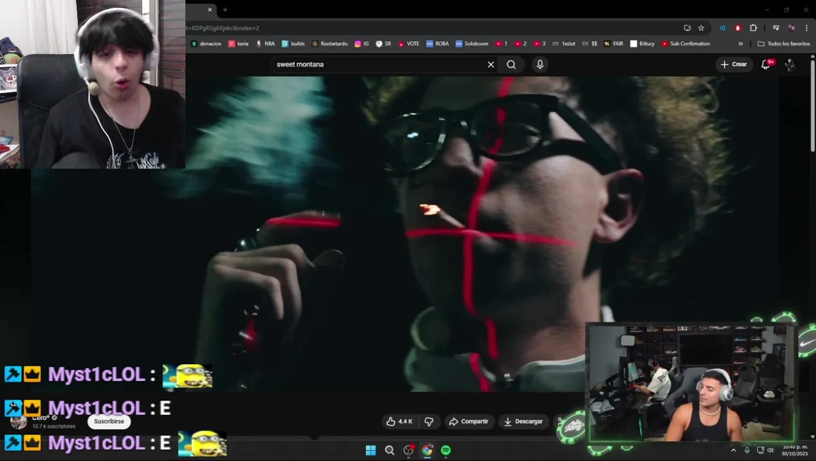Image resolution: width=816 pixels, height=461 pixels.
Task: Open the NBA bookmark
Action: pyautogui.click(x=265, y=44)
